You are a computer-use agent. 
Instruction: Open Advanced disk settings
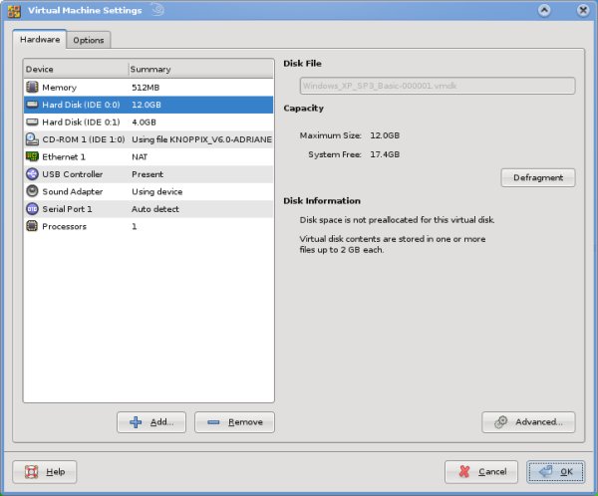click(528, 422)
